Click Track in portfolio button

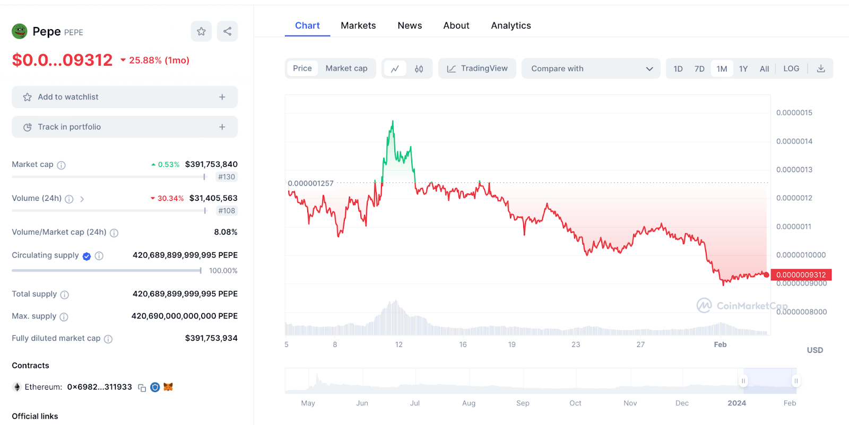click(125, 127)
